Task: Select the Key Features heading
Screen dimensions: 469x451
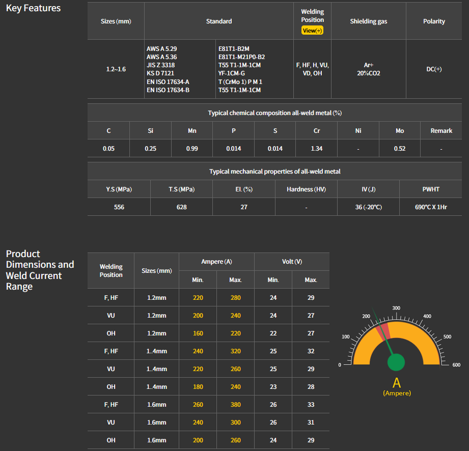Action: (33, 8)
